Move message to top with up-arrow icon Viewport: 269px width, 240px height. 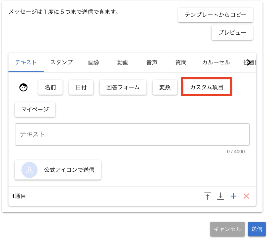(208, 196)
